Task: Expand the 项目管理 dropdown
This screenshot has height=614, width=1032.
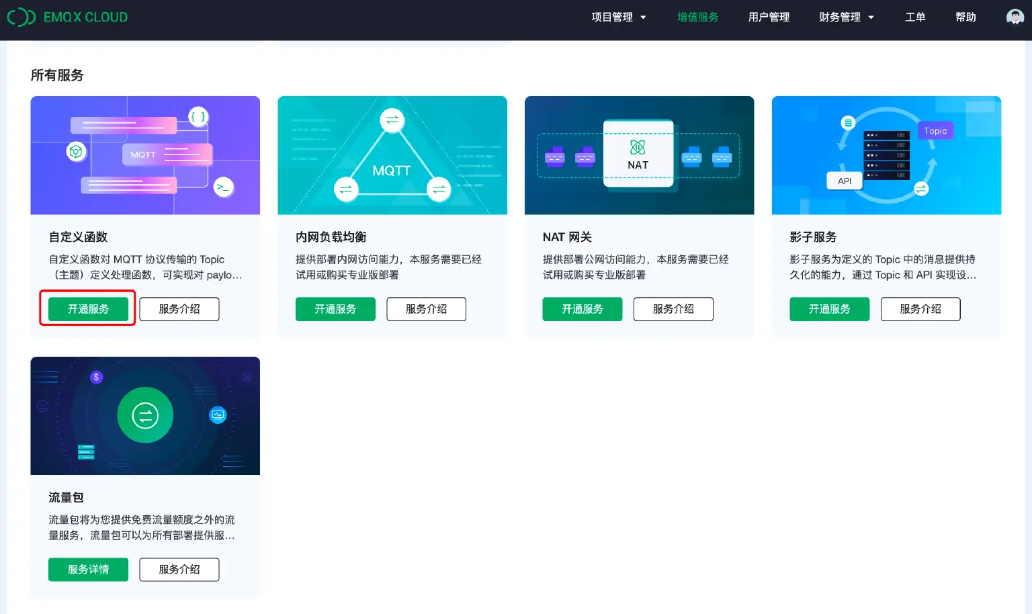Action: [x=618, y=17]
